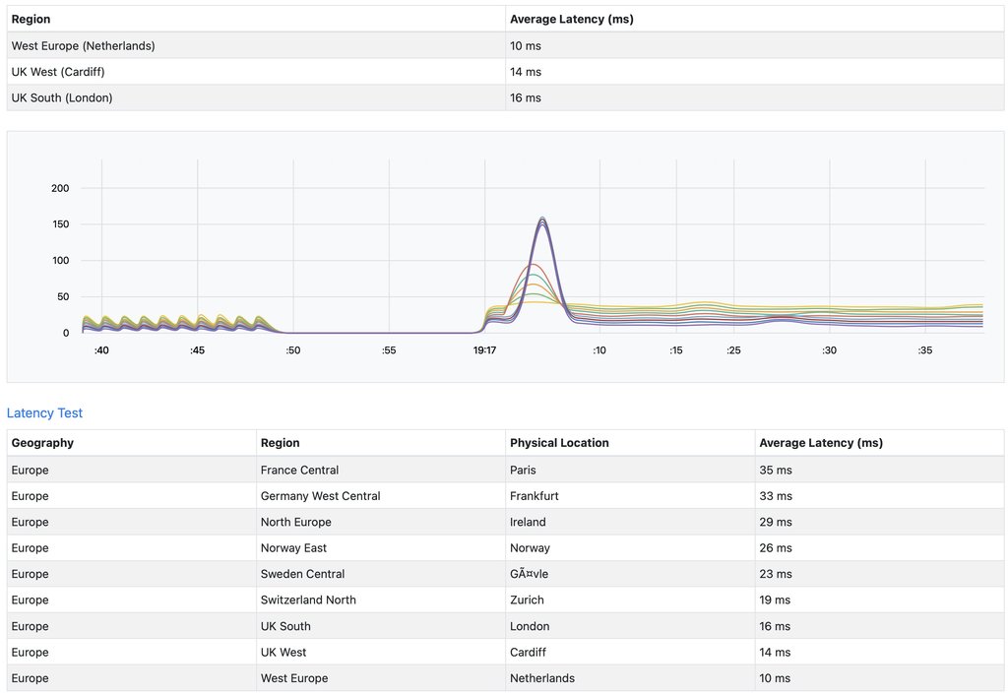Click the UK West (Cardiff) entry
The image size is (1008, 695).
tap(58, 72)
